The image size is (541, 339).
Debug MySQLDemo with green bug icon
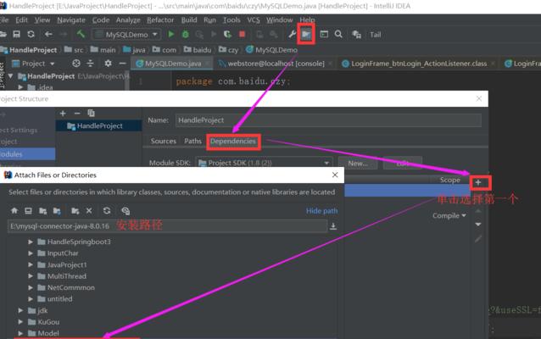tap(185, 34)
